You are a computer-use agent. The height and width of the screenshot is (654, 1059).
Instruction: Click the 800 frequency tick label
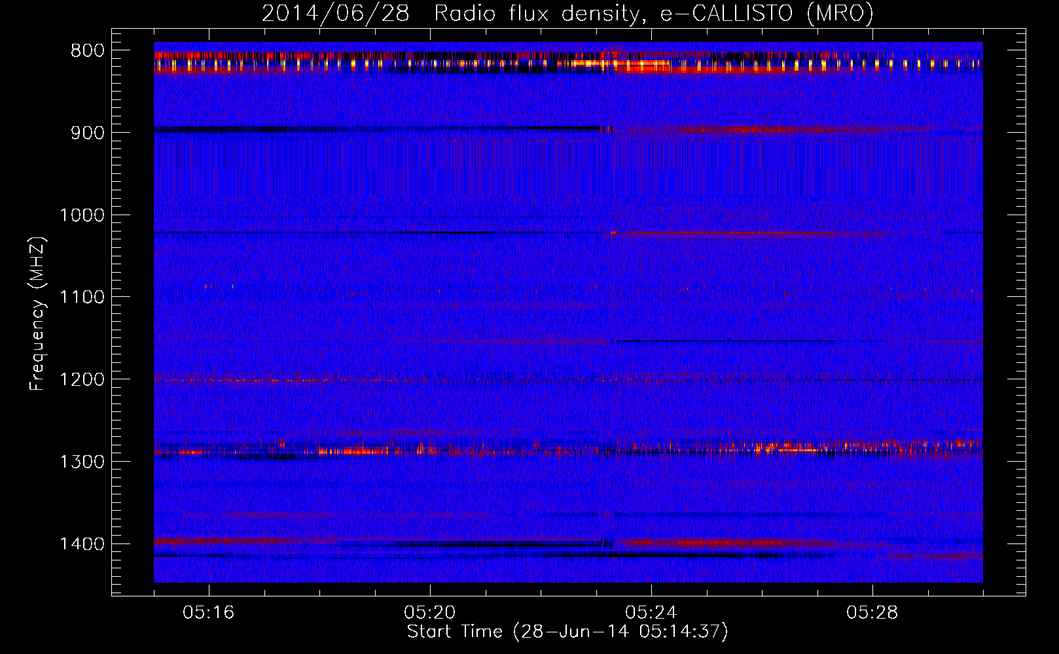click(88, 51)
